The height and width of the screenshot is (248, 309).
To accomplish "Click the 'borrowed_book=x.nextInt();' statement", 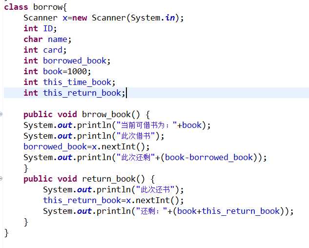I will click(86, 146).
